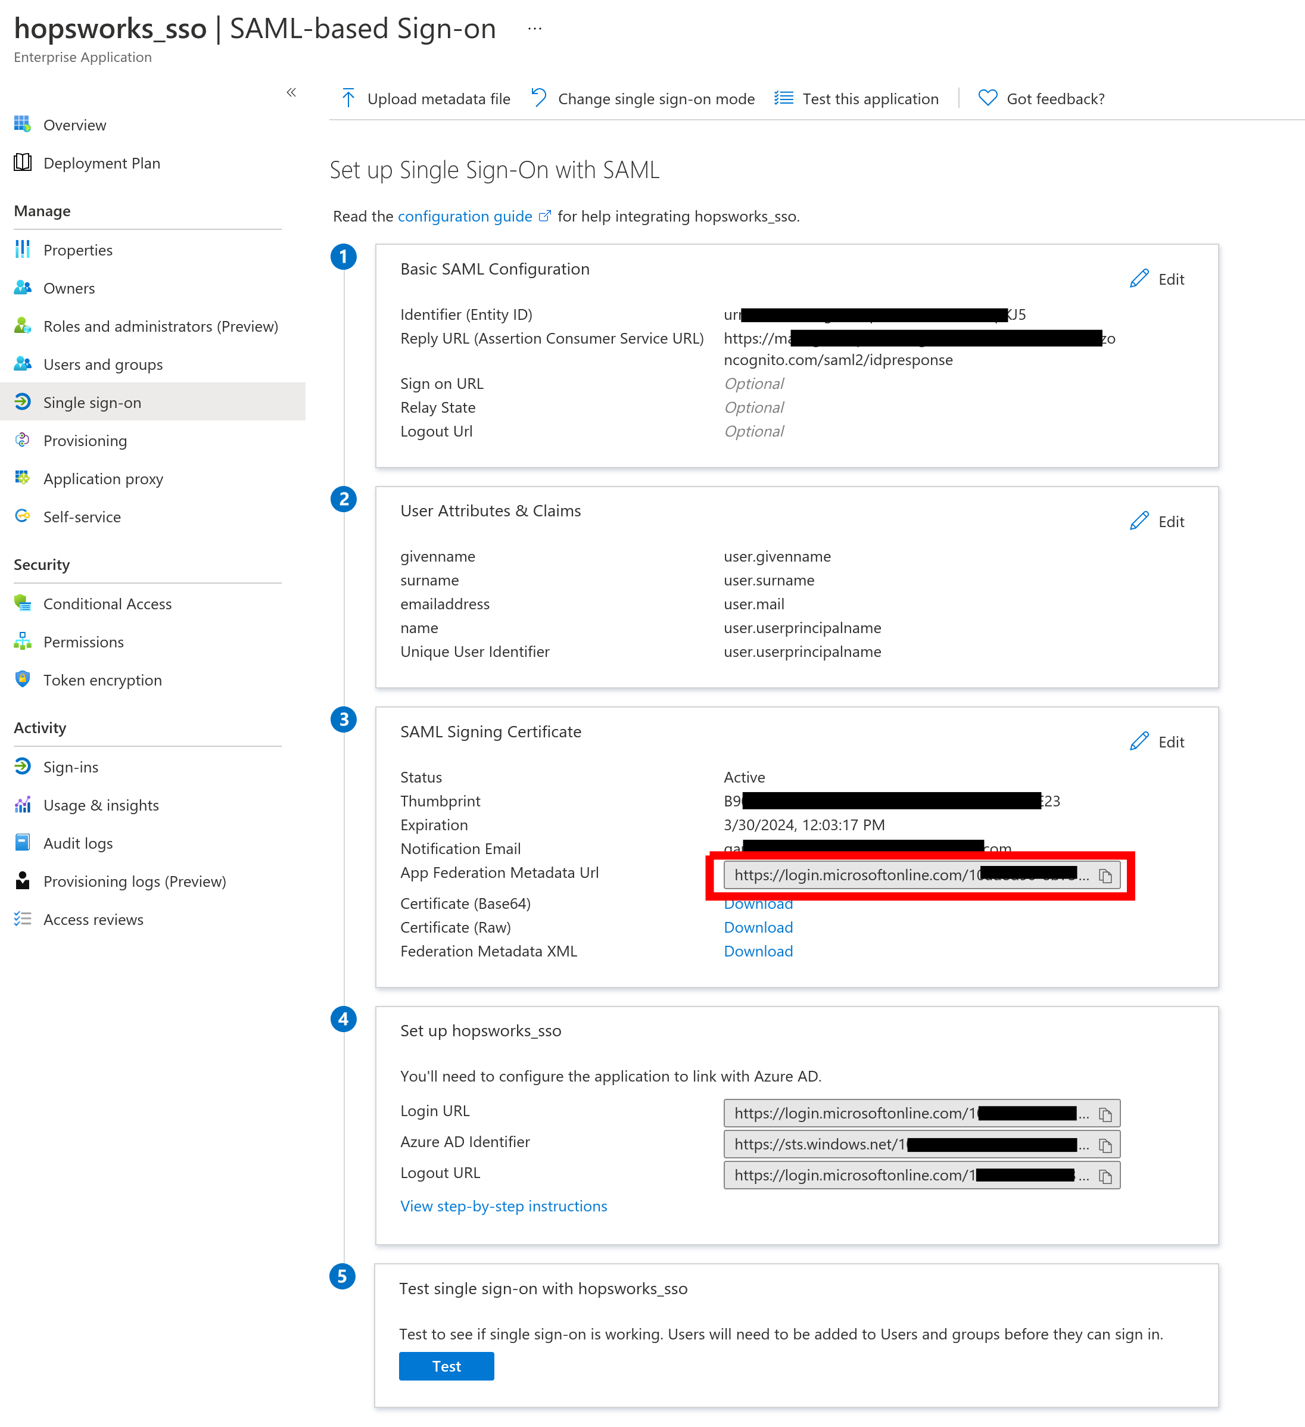Screen dimensions: 1305x1427
Task: Copy the App Federation Metadata Url
Action: 1105,876
